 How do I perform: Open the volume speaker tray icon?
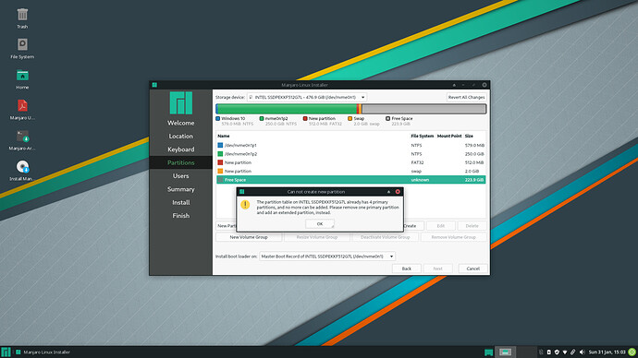[582, 352]
